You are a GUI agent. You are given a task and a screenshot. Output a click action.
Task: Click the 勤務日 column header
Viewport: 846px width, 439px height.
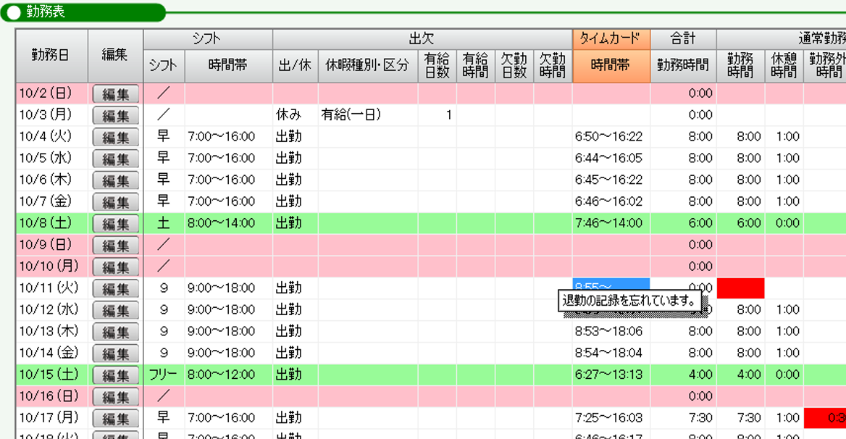click(x=52, y=56)
